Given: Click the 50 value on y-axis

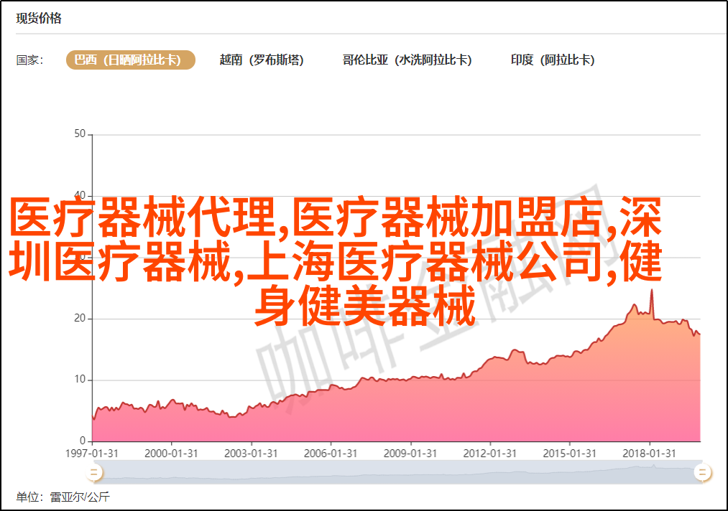Looking at the screenshot, I should coord(79,134).
